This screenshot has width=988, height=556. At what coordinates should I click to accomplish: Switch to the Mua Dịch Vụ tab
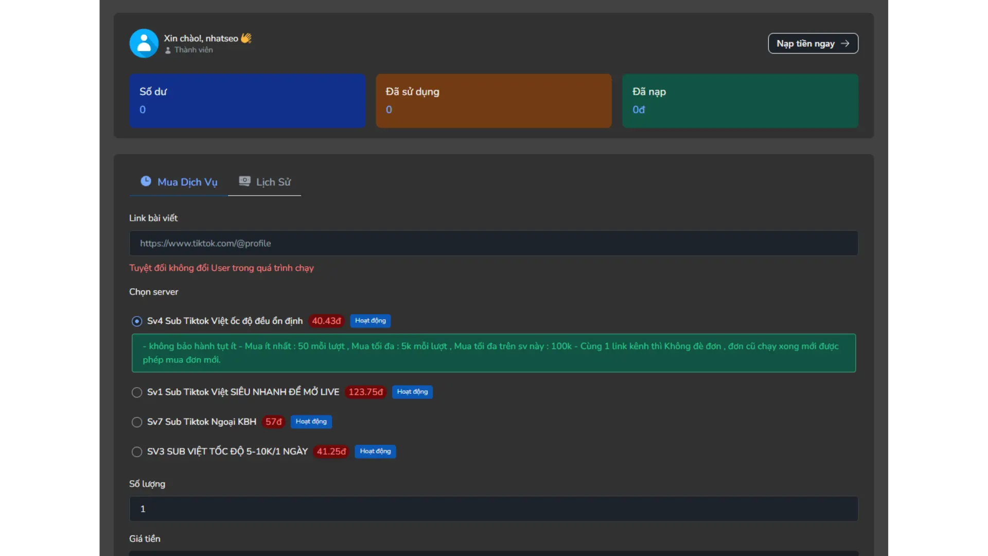click(179, 182)
